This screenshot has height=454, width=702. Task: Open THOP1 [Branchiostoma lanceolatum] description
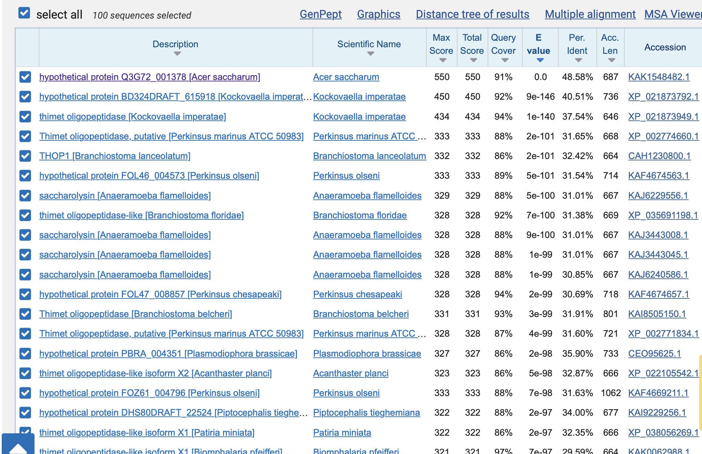click(x=115, y=156)
